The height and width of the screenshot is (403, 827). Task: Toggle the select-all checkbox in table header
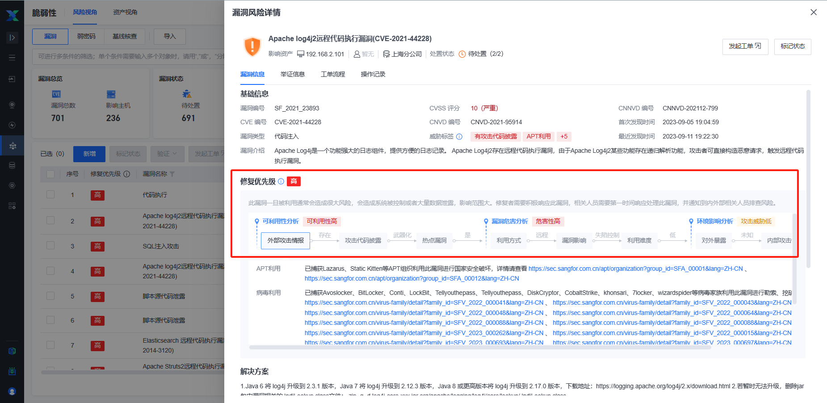[x=50, y=174]
